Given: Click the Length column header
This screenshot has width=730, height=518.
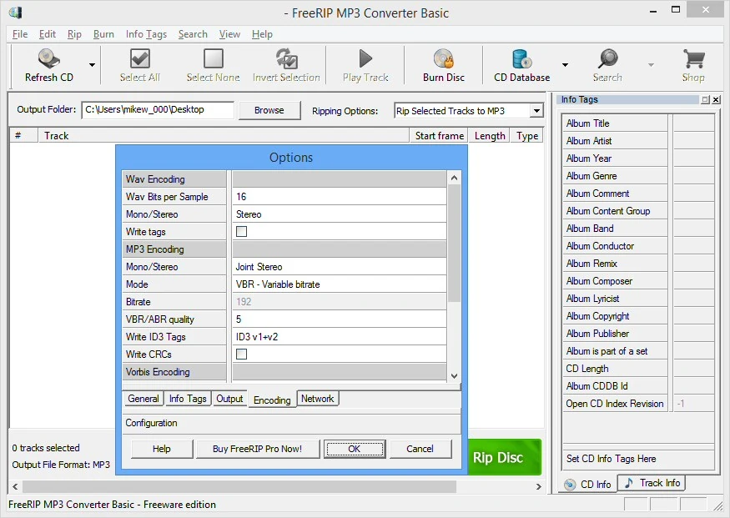Looking at the screenshot, I should (490, 136).
